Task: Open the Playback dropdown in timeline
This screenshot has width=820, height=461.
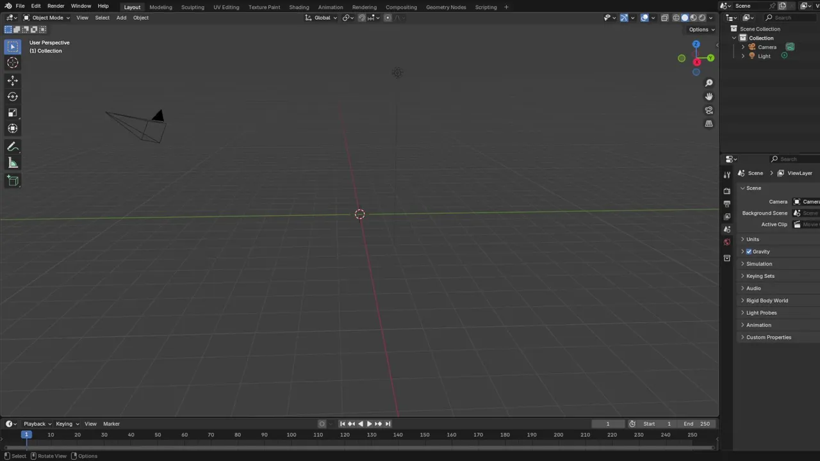Action: pos(37,424)
